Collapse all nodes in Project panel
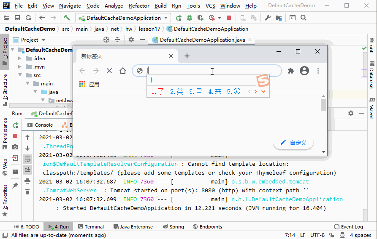The image size is (377, 239). coord(117,40)
